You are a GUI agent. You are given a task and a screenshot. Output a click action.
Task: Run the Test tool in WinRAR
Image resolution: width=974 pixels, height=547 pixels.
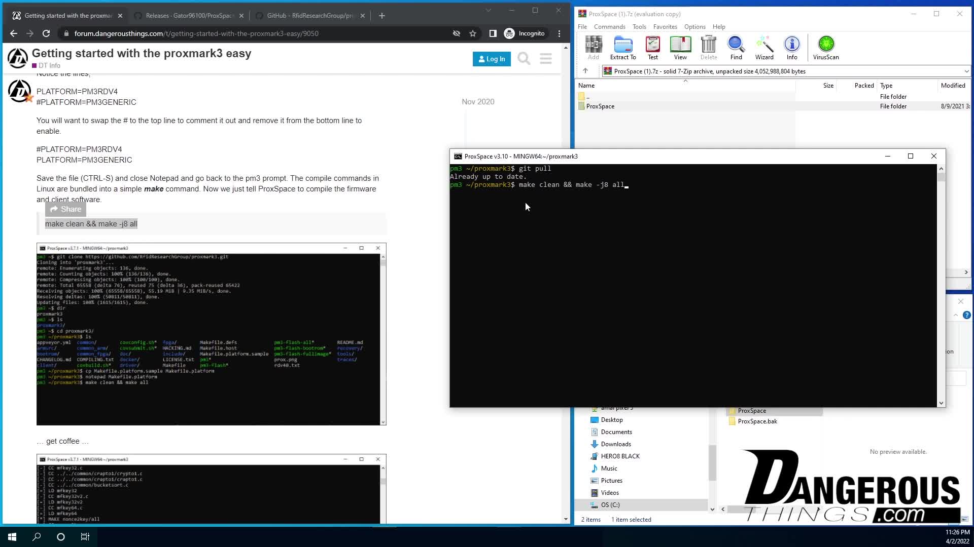[653, 48]
